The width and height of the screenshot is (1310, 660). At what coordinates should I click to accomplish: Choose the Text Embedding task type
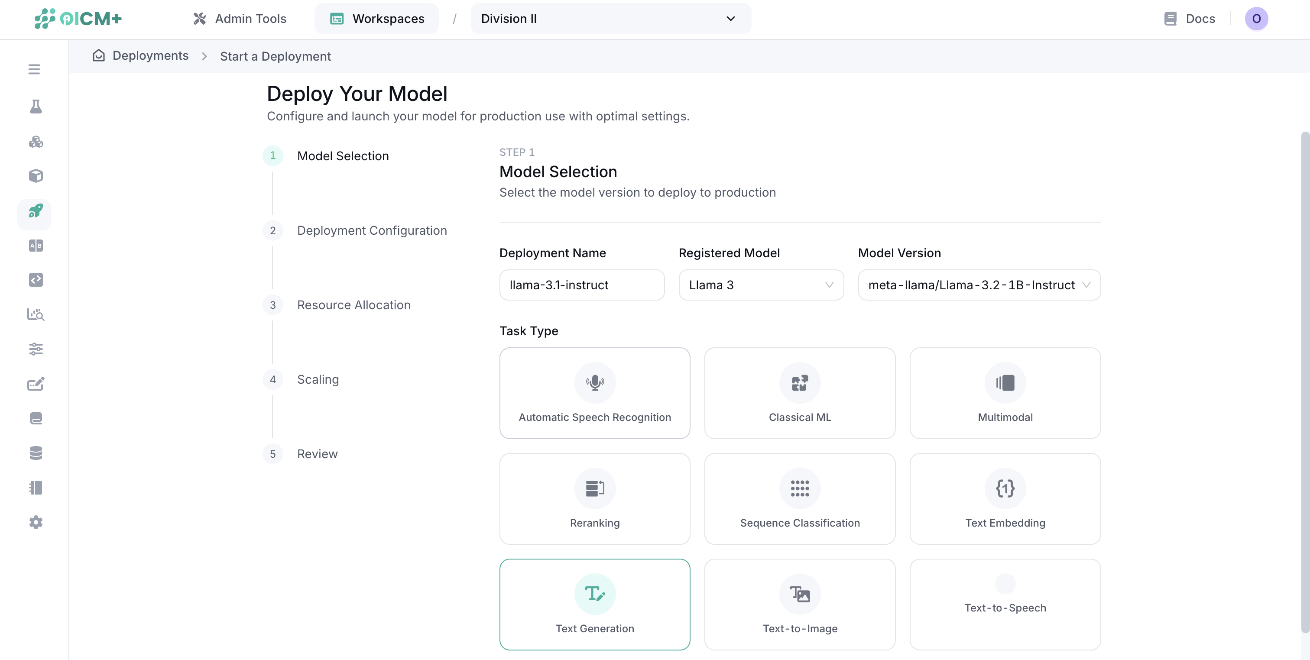point(1005,499)
